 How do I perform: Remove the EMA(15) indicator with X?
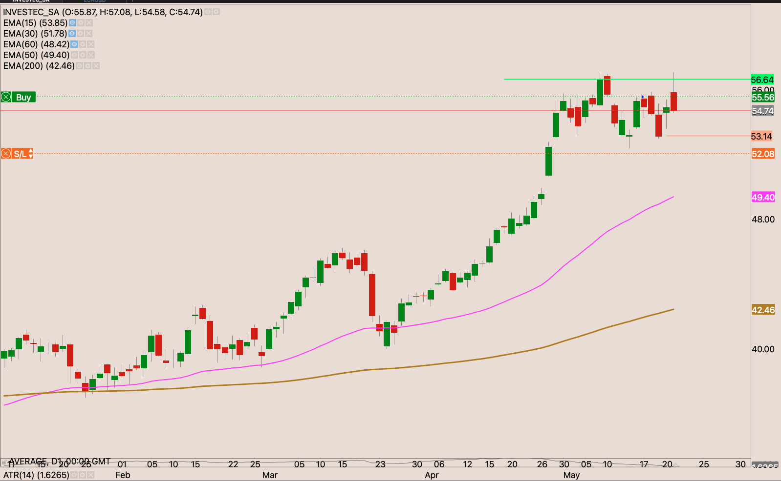(x=89, y=23)
